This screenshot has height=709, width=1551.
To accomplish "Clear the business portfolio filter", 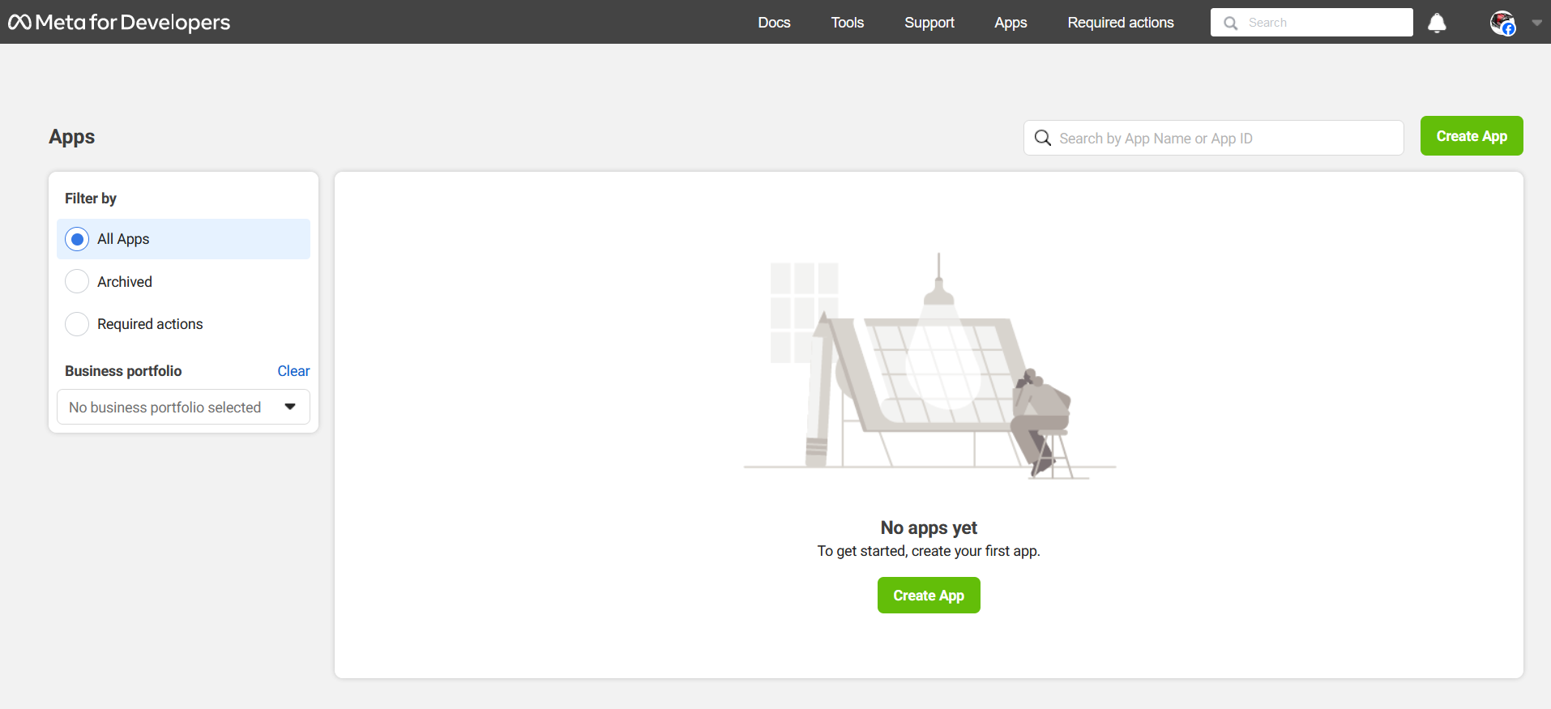I will pyautogui.click(x=293, y=371).
